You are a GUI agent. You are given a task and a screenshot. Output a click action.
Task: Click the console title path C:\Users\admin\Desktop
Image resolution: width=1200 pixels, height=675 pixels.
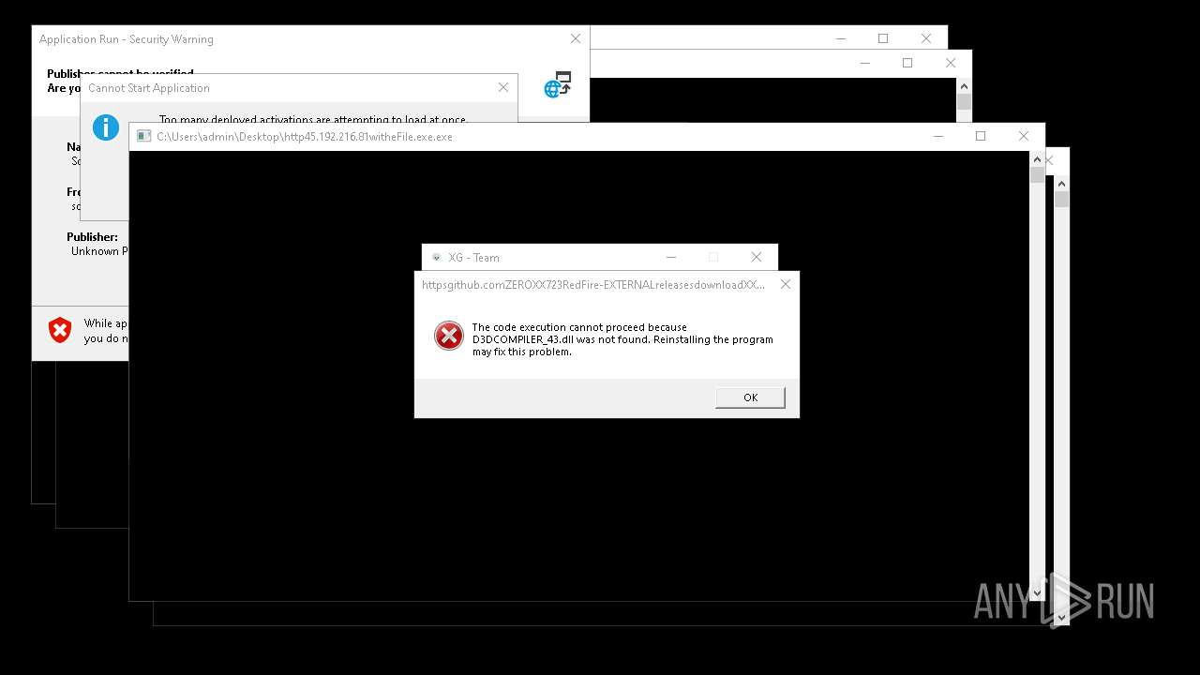pyautogui.click(x=305, y=137)
